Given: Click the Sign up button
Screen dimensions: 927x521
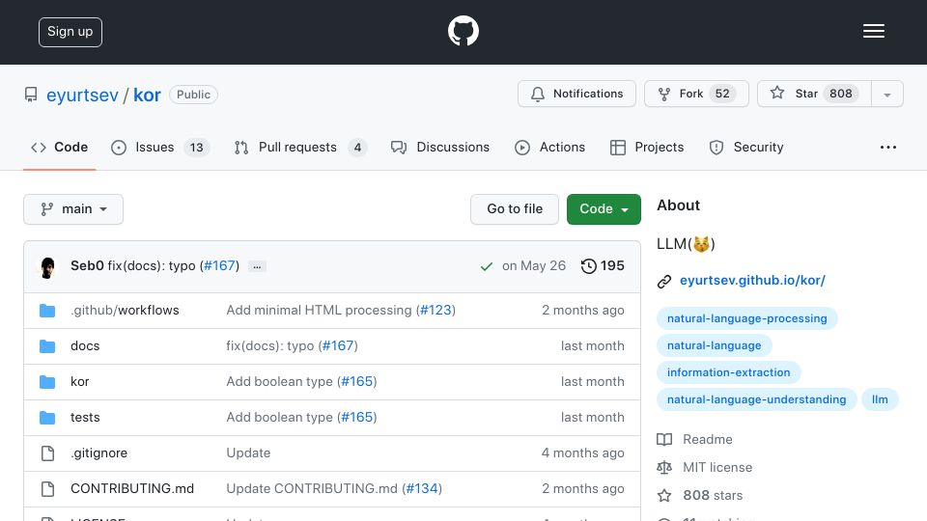Looking at the screenshot, I should (70, 32).
